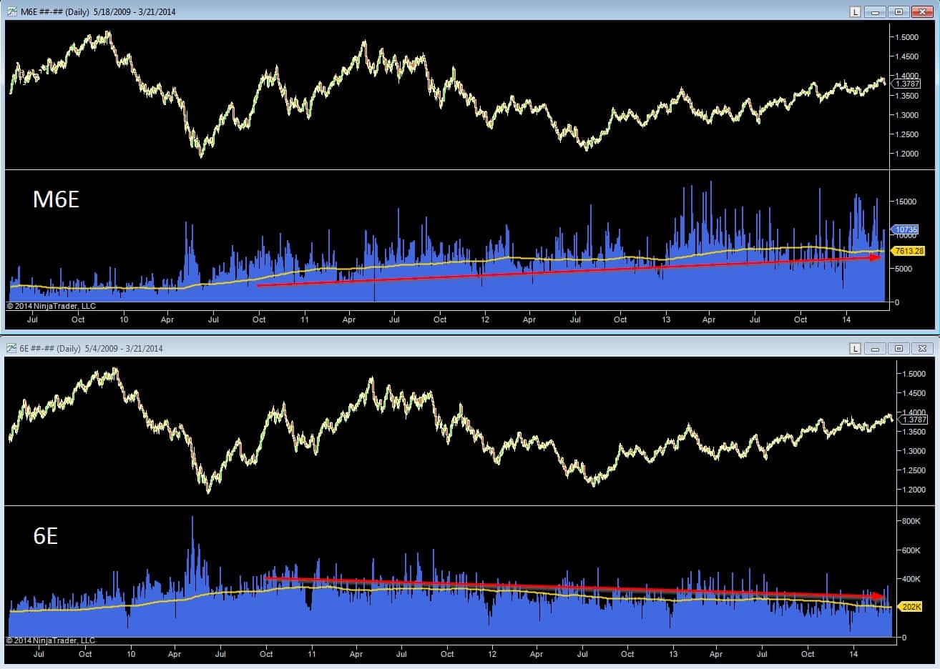This screenshot has width=940, height=669.
Task: Click the yellow 7613.28 average marker
Action: click(908, 251)
